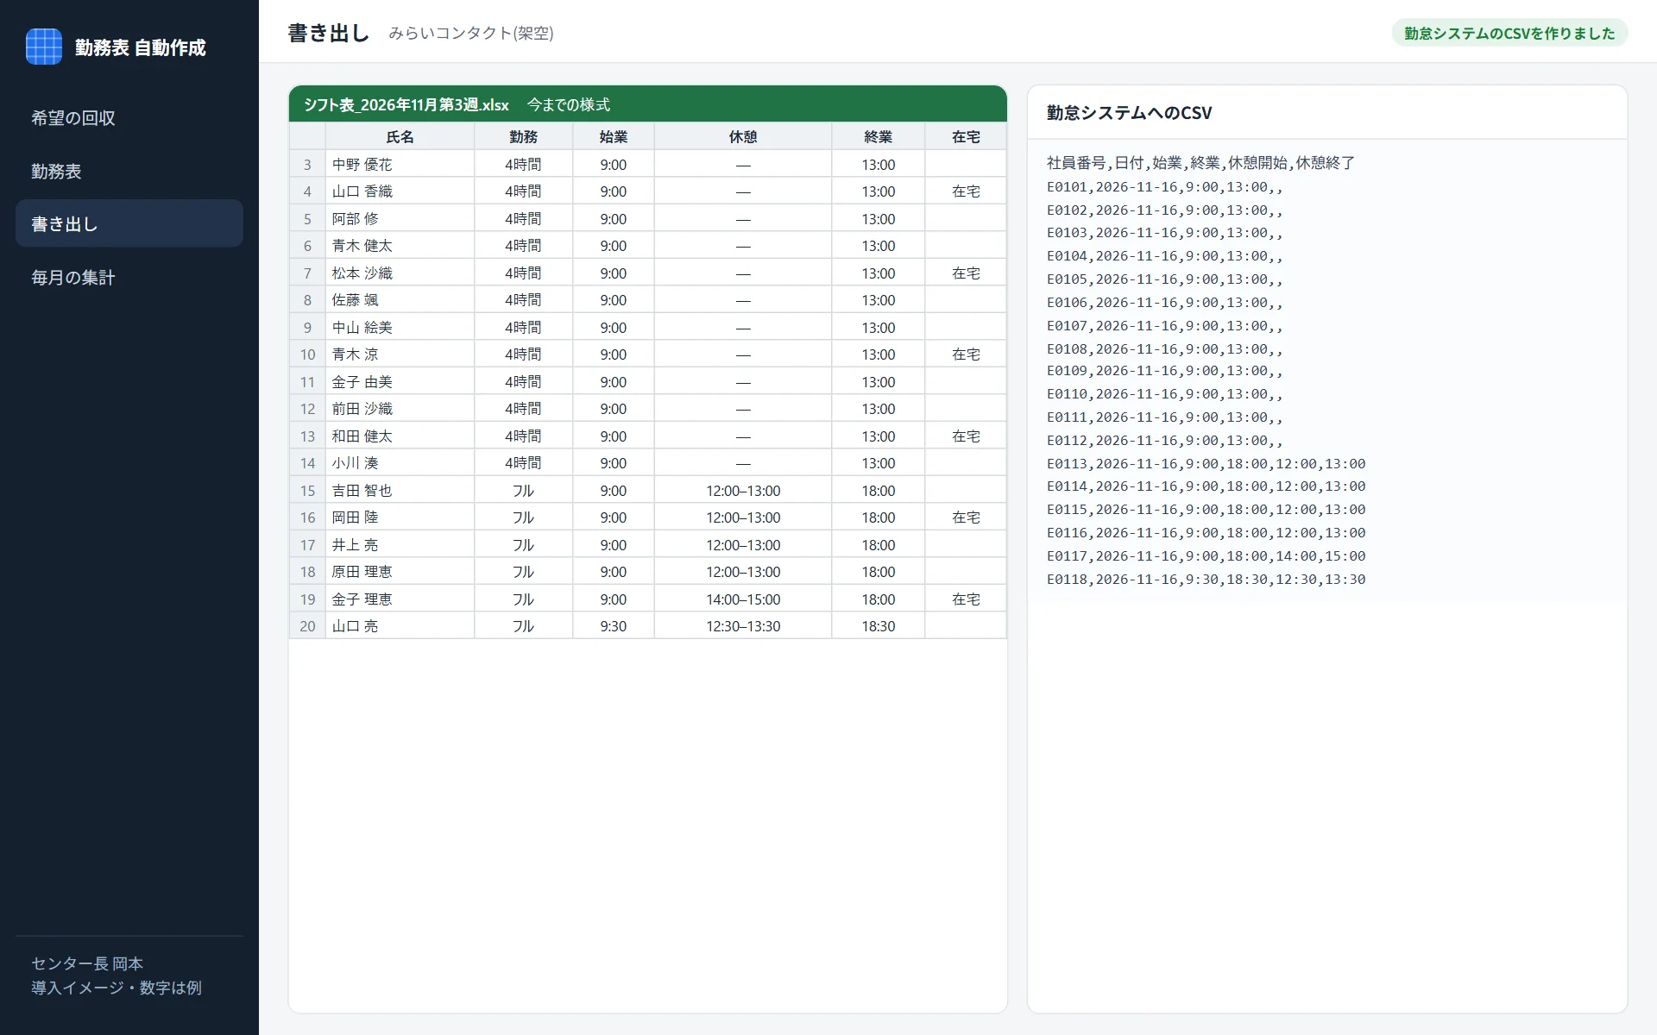Select the name cell 山口 香織
Image resolution: width=1657 pixels, height=1035 pixels.
pos(400,191)
